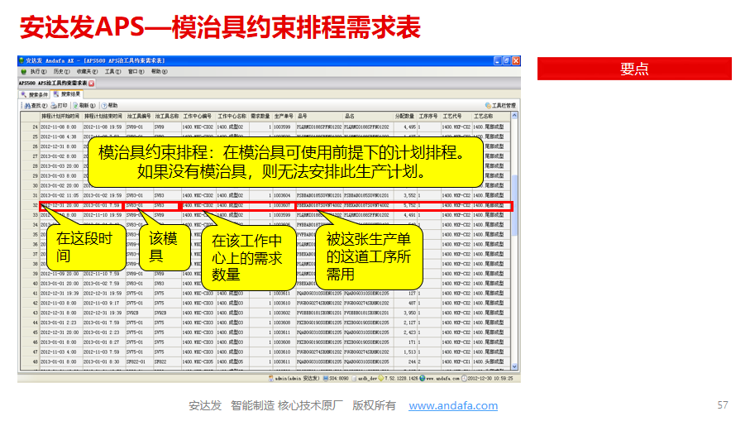The height and width of the screenshot is (421, 750).
Task: Open 工具栏管理 at toolbar right
Action: [500, 106]
